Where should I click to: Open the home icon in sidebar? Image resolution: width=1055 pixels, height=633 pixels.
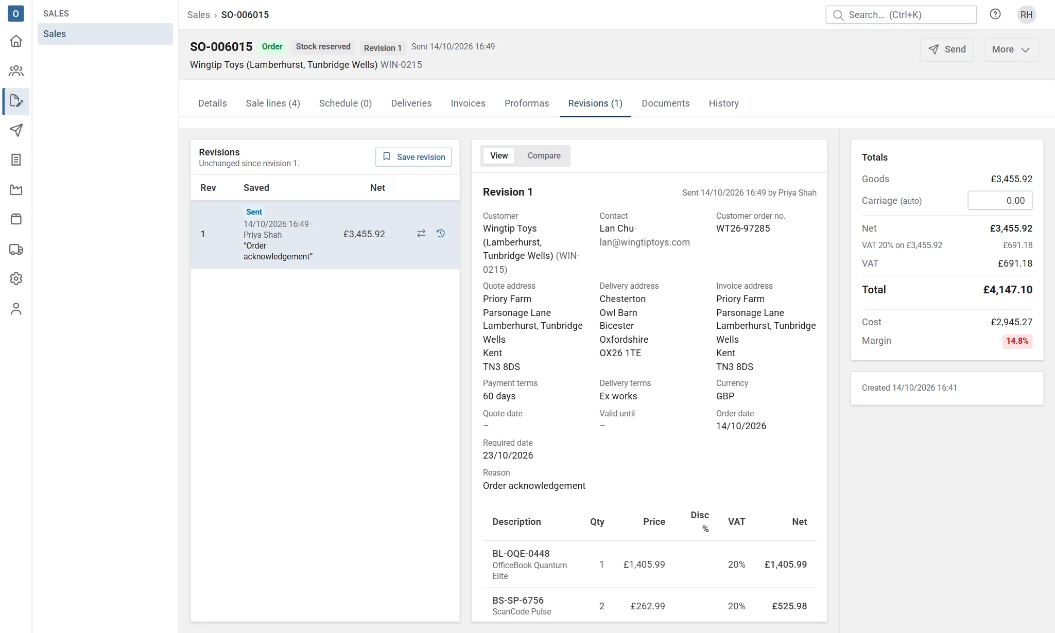(16, 41)
